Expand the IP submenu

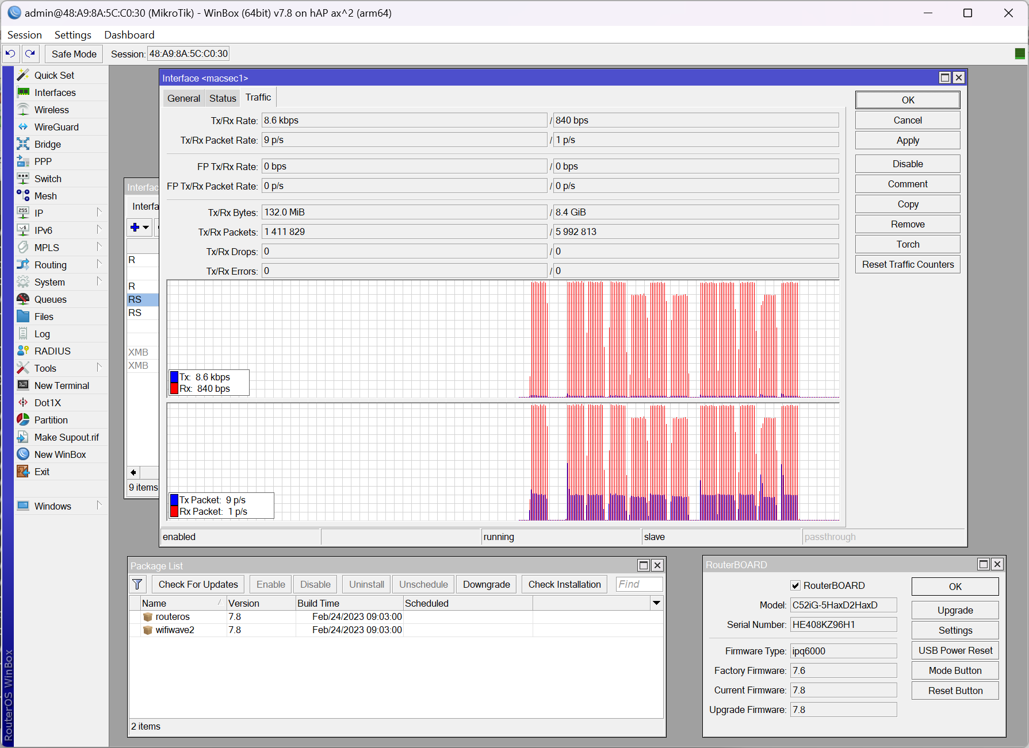click(99, 213)
